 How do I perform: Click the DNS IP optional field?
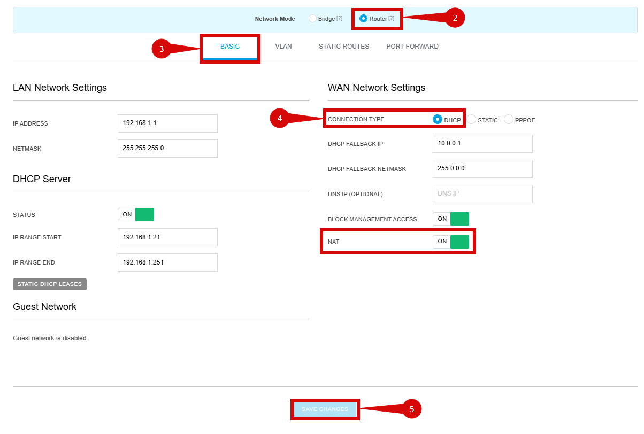(x=482, y=193)
